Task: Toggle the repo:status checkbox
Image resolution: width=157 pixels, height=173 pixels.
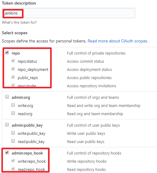Action: [13, 61]
